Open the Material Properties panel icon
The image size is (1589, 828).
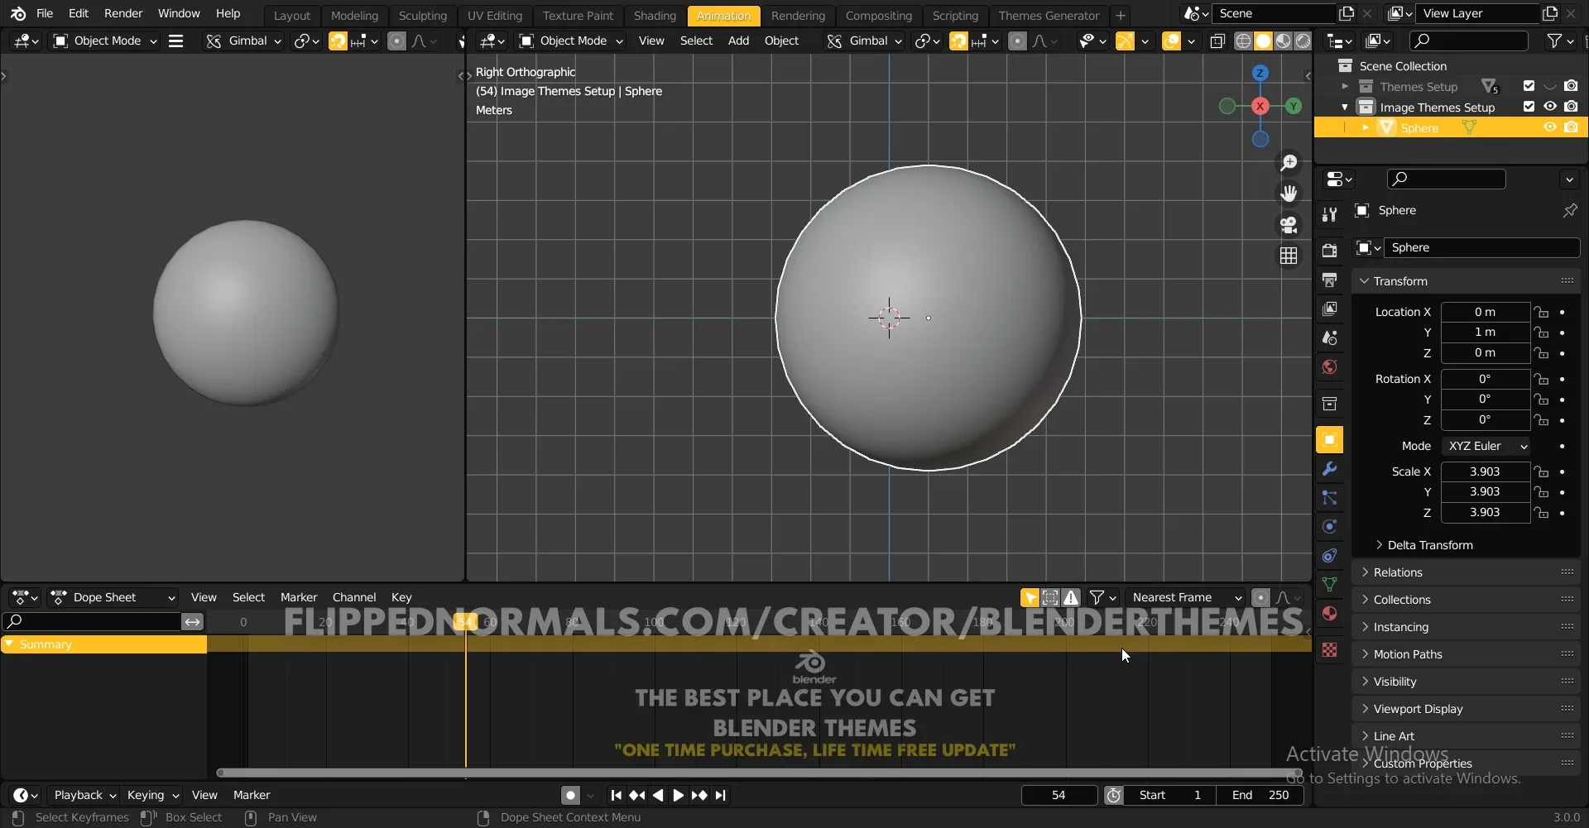(1330, 614)
